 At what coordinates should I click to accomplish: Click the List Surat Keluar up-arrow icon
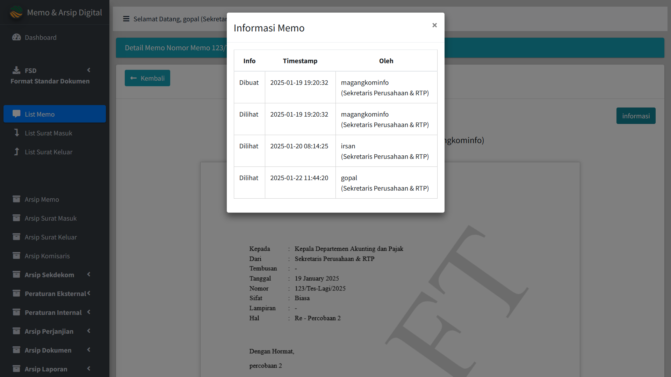16,151
